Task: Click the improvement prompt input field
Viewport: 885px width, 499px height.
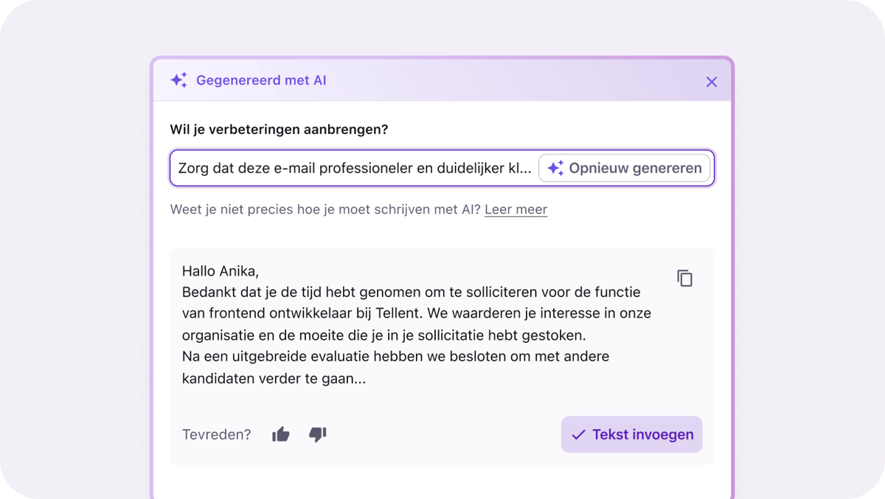Action: tap(354, 167)
